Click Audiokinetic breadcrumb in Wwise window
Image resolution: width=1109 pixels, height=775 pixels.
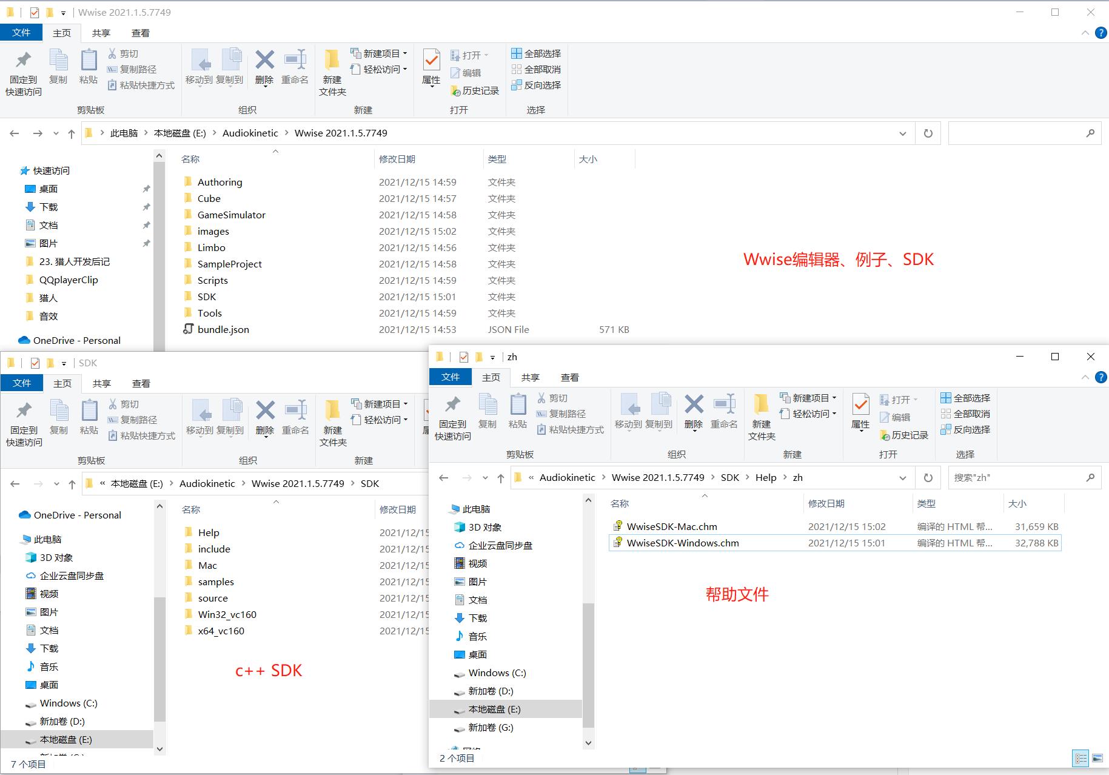tap(250, 133)
